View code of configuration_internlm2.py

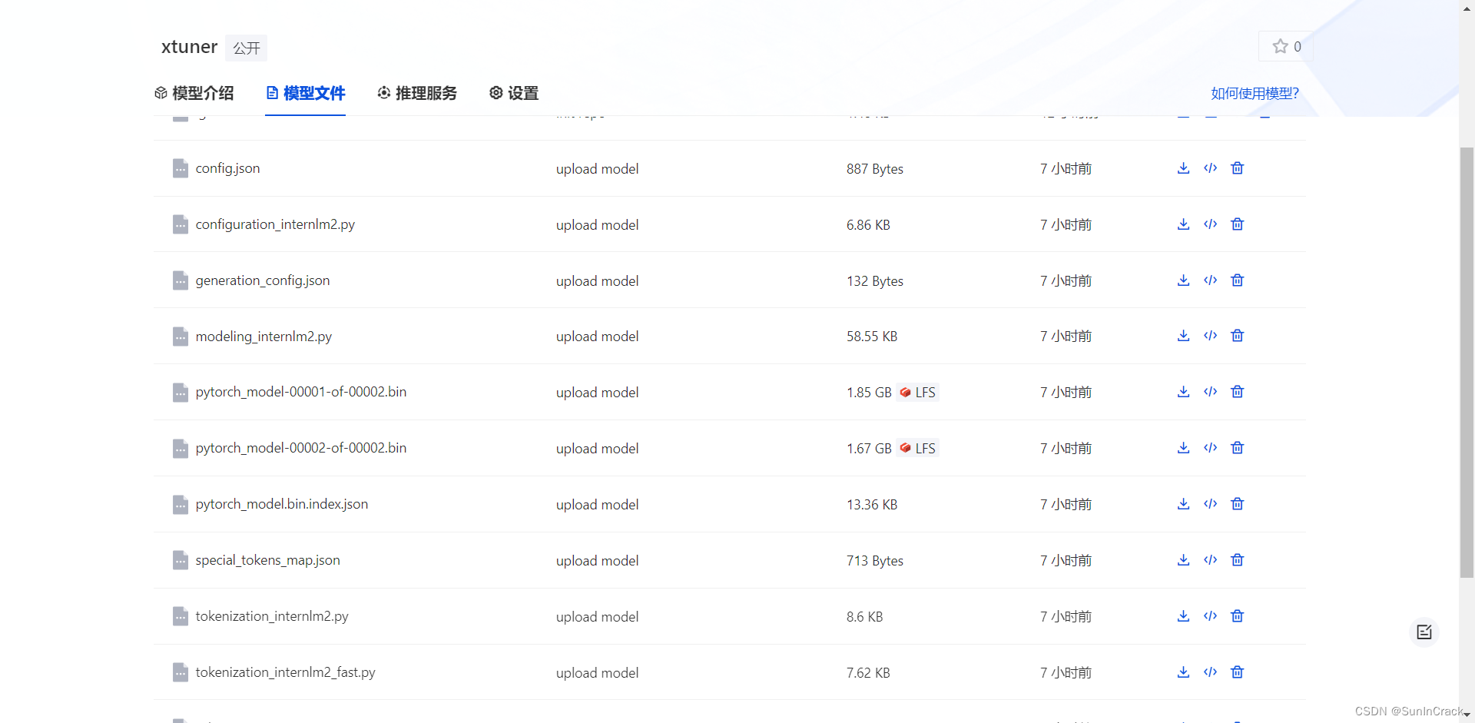[x=1211, y=224]
